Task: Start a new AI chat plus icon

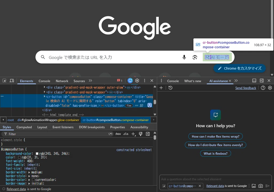Action: (x=161, y=88)
